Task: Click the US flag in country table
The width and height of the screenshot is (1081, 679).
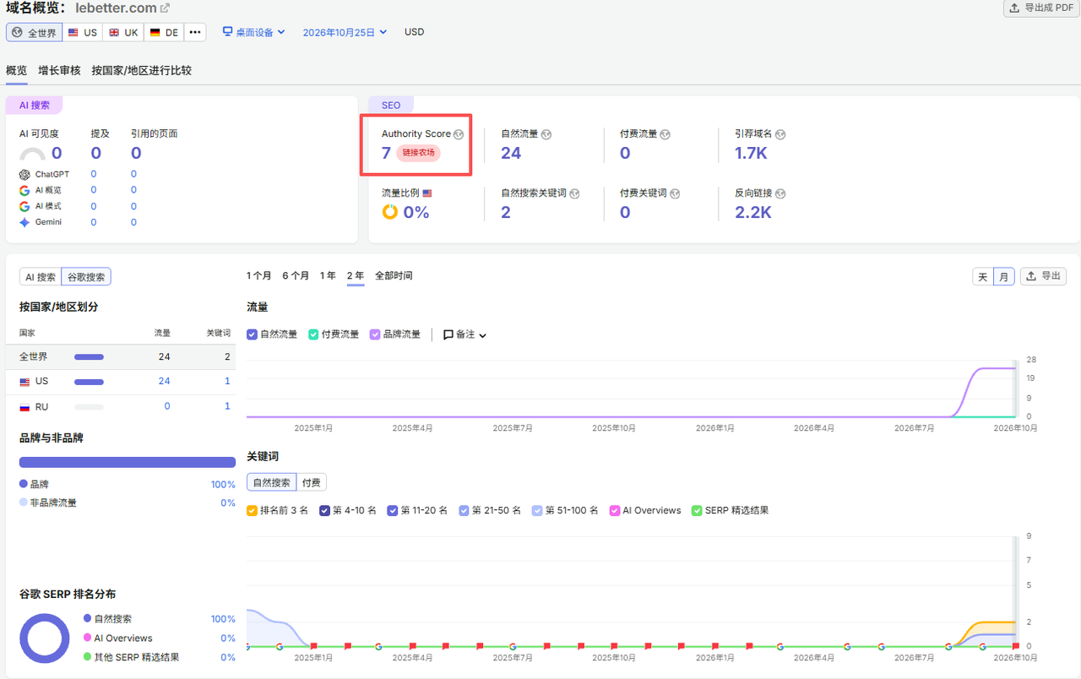Action: click(24, 382)
